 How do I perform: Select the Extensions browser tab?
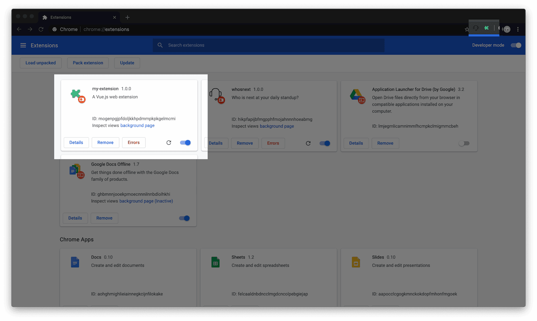click(x=79, y=17)
